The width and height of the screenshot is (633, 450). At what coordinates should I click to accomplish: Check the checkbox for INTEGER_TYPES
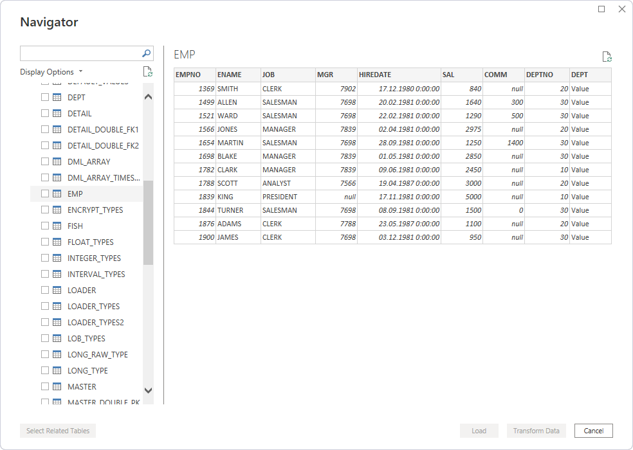point(45,258)
